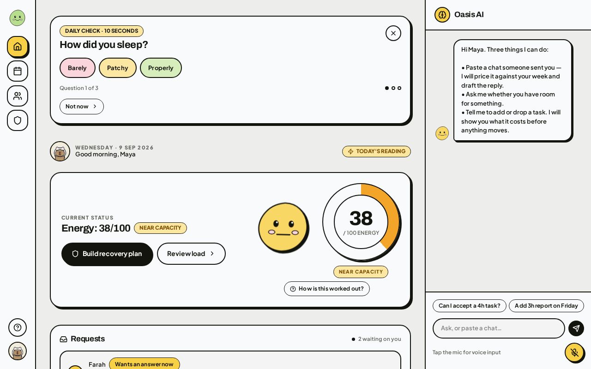This screenshot has width=591, height=369.
Task: Click the 2 waiting on you status
Action: (376, 339)
